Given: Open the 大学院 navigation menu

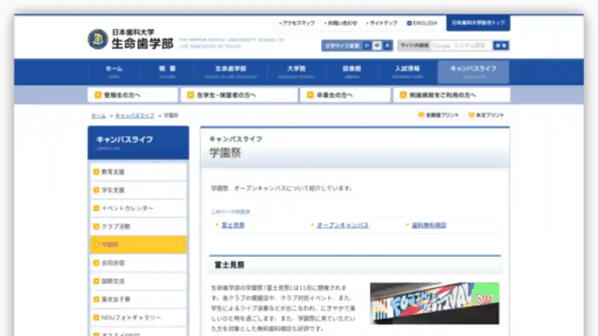Looking at the screenshot, I should (x=297, y=71).
